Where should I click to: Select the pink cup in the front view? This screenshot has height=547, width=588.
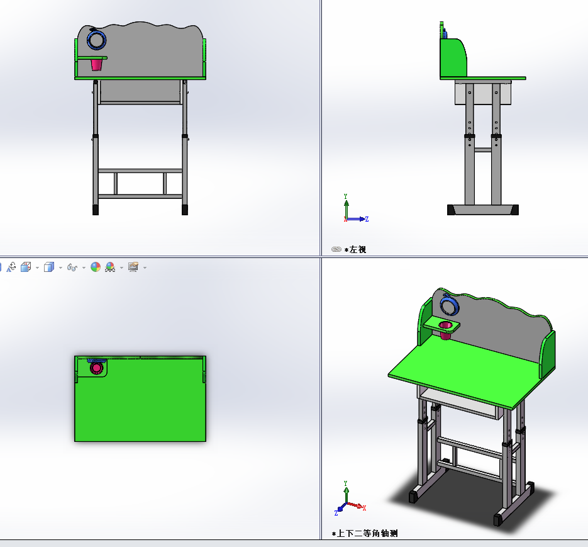(x=96, y=65)
